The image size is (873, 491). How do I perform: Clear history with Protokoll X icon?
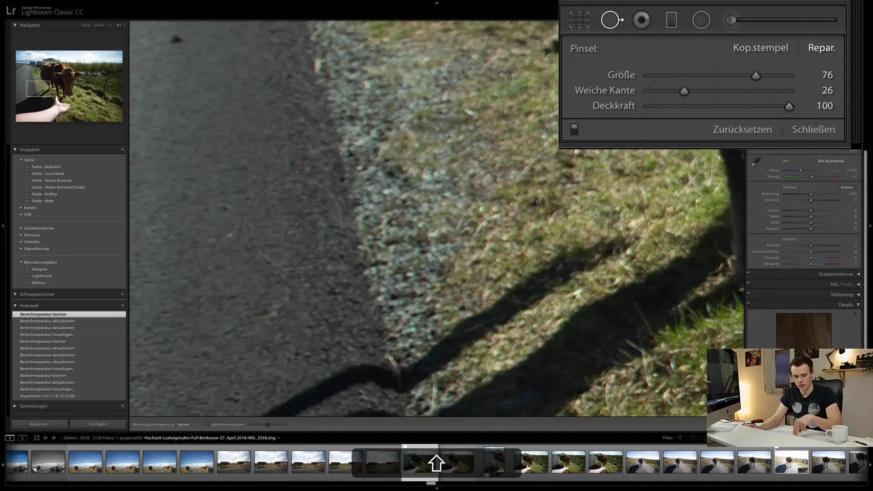[122, 306]
